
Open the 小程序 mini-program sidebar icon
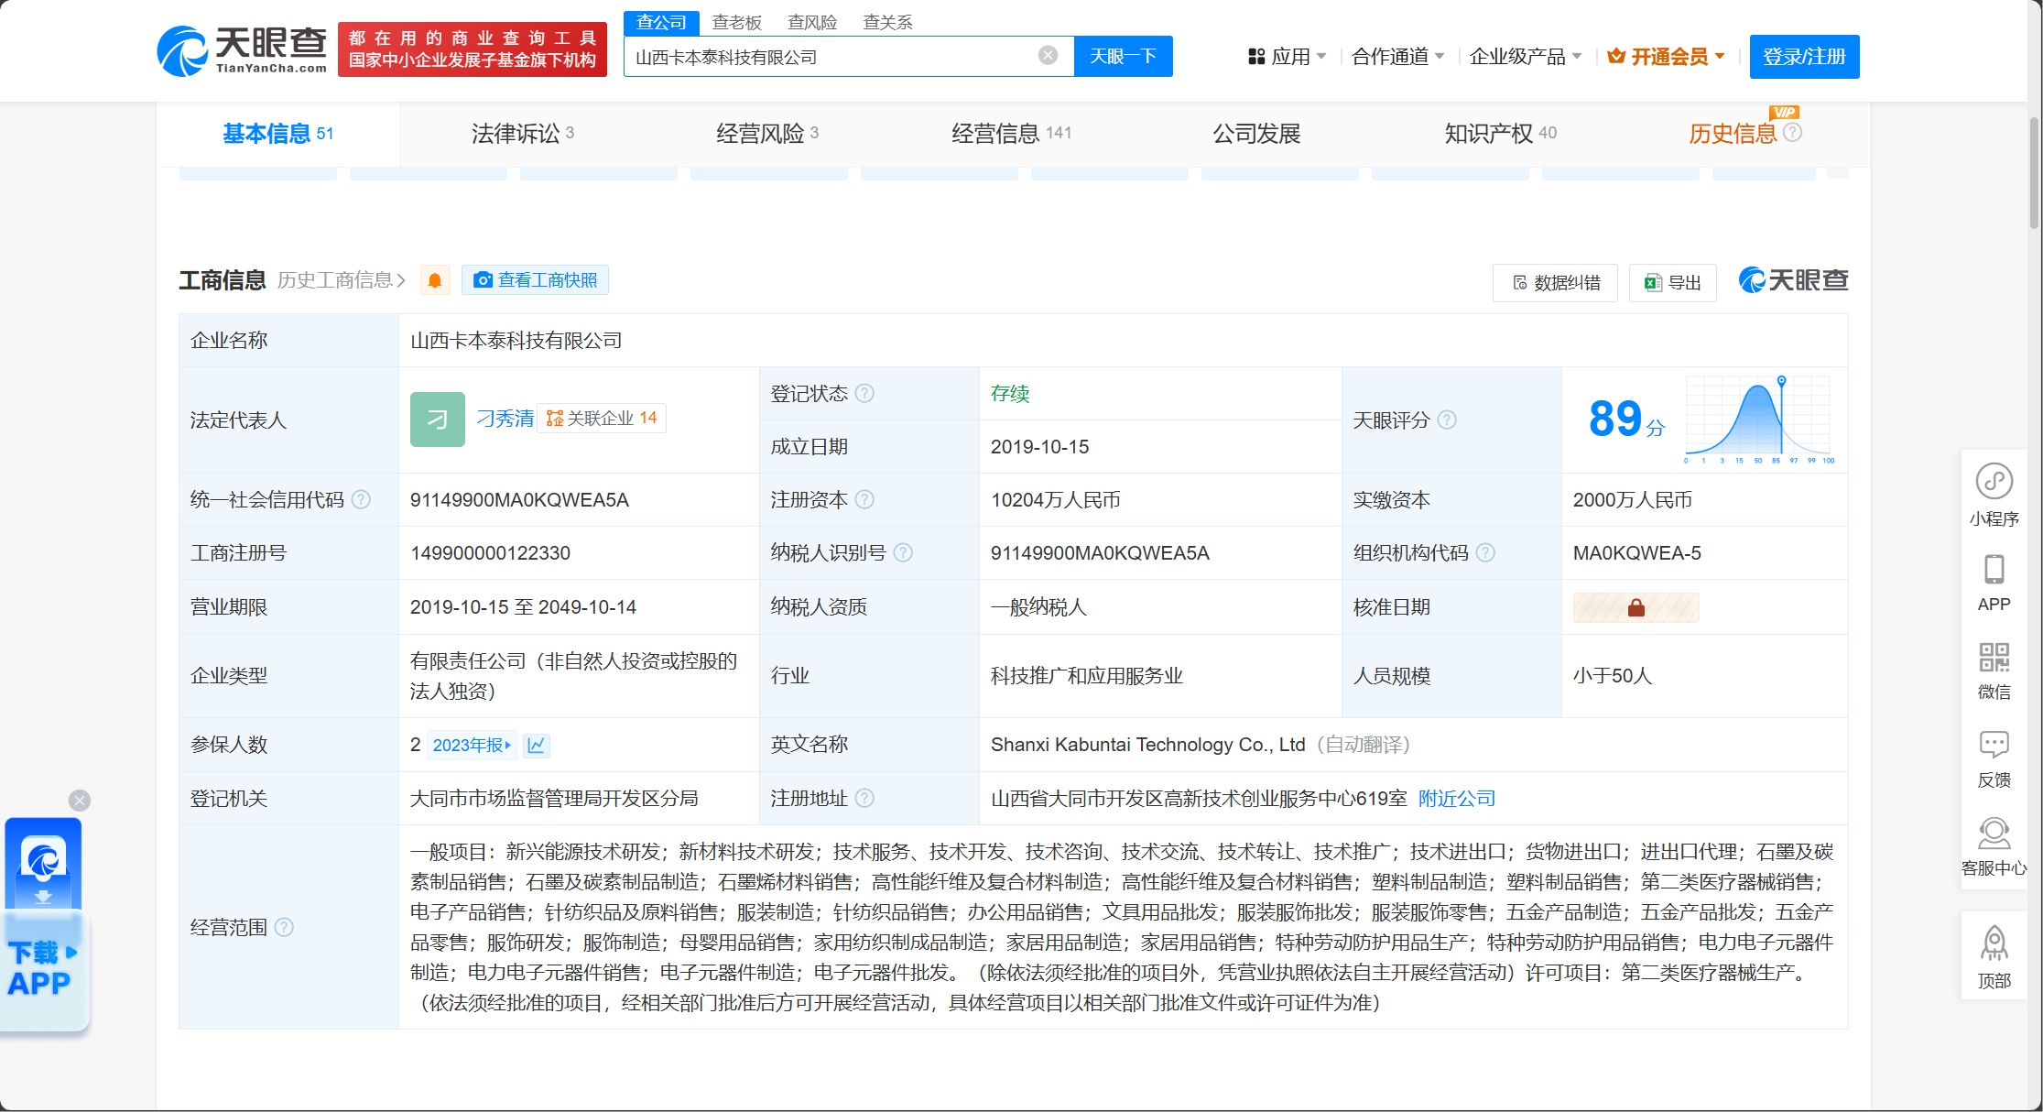pos(1994,495)
